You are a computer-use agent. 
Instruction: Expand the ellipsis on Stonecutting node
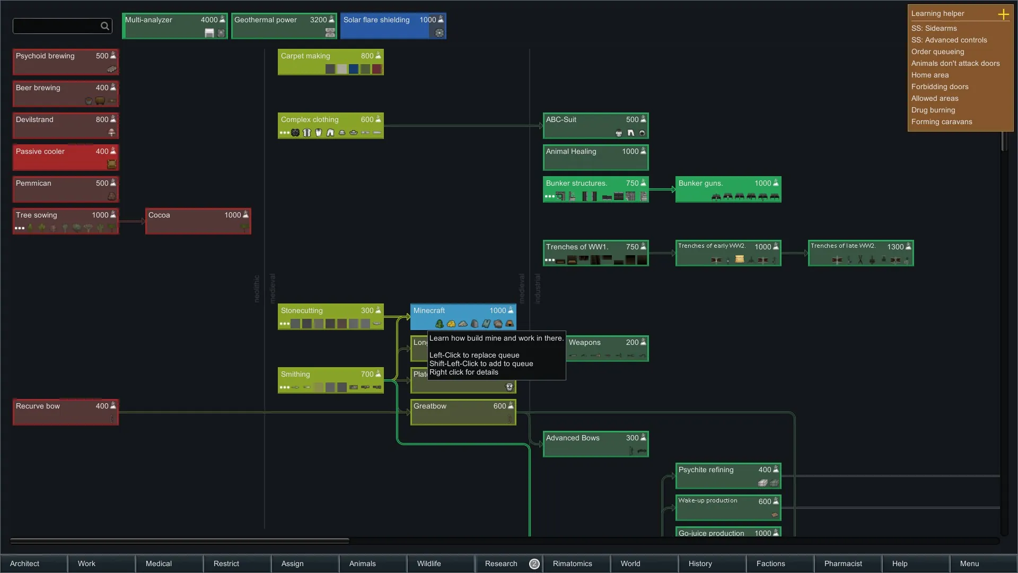285,324
